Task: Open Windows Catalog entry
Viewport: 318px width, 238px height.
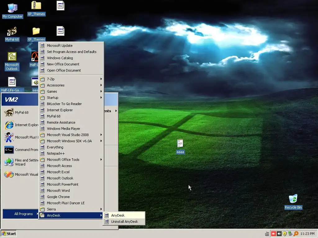Action: tap(71, 58)
